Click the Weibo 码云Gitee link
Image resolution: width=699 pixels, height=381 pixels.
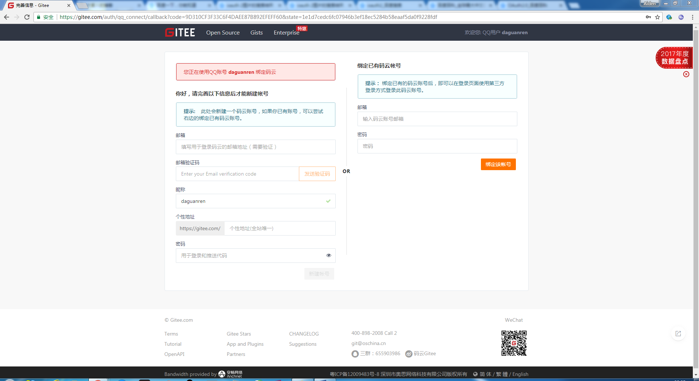point(421,354)
